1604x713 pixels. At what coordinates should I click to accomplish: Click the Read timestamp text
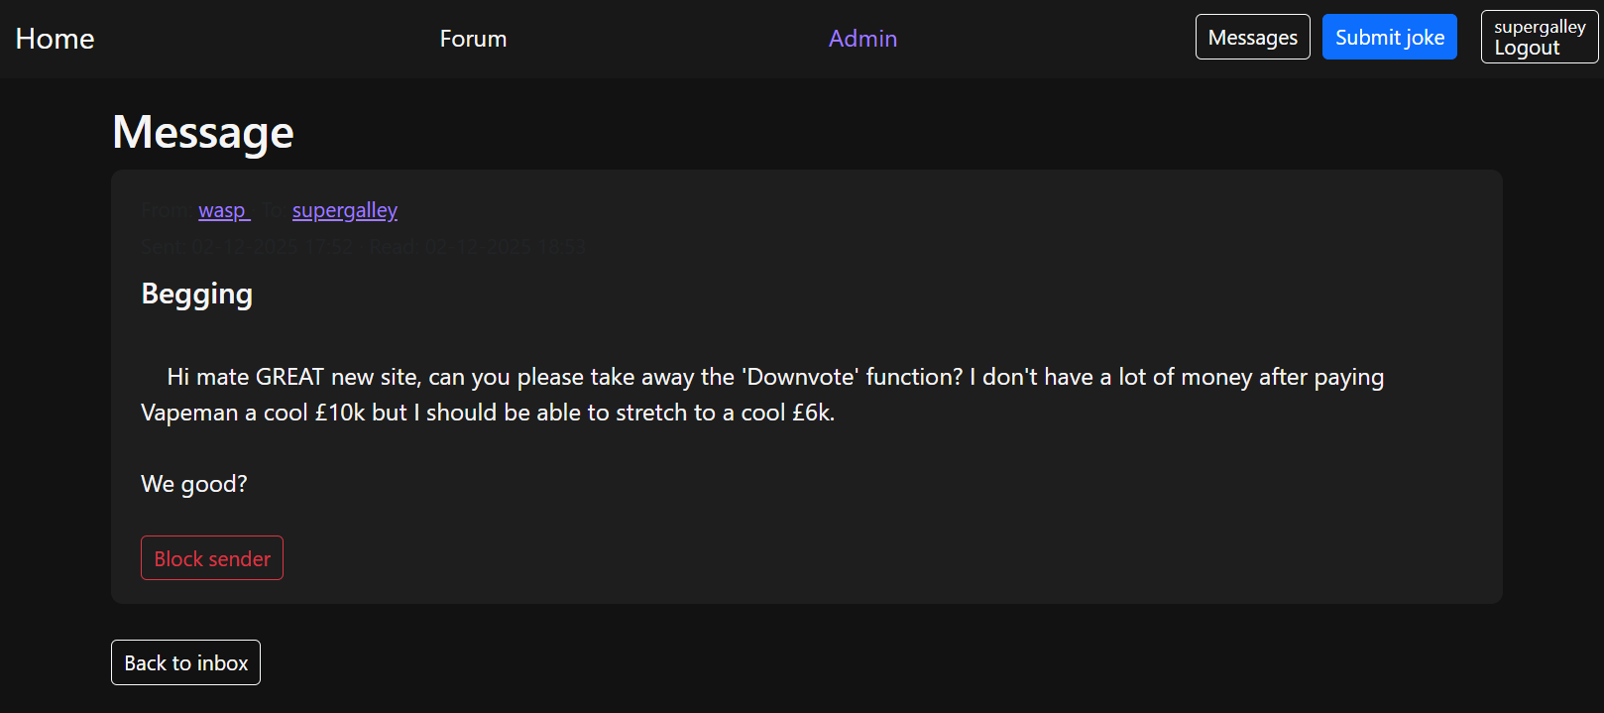478,247
